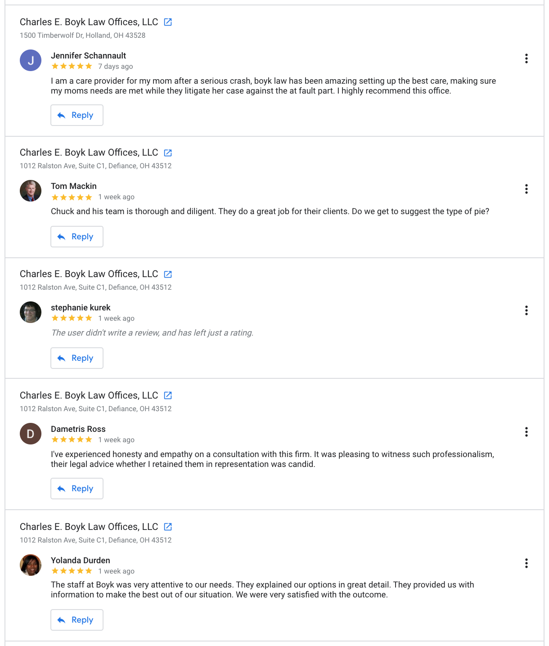549x646 pixels.
Task: Show more options for Yolanda Durden's review
Action: [526, 563]
